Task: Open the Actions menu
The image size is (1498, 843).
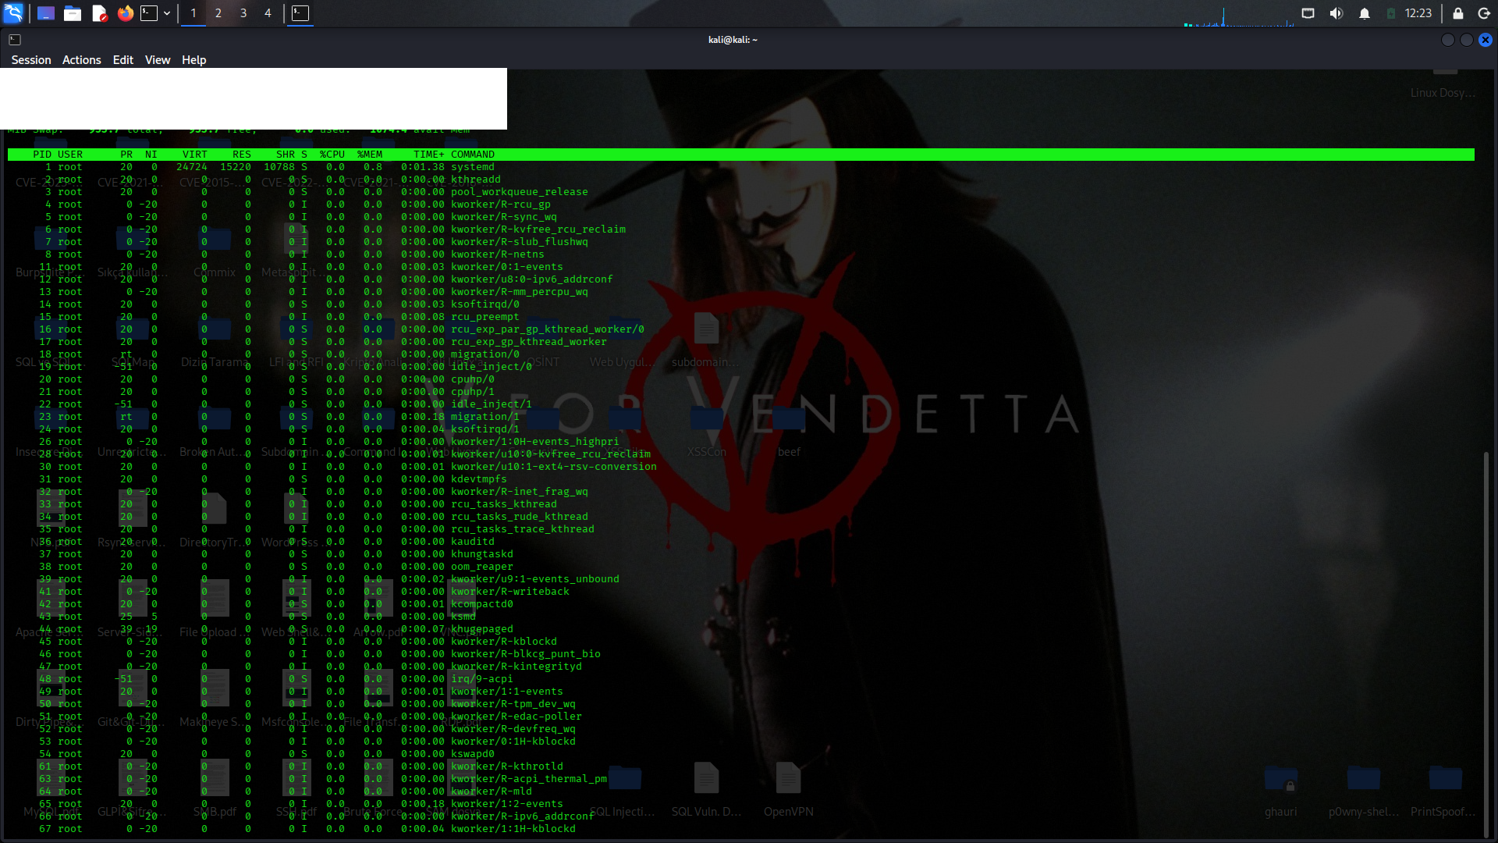Action: tap(82, 60)
